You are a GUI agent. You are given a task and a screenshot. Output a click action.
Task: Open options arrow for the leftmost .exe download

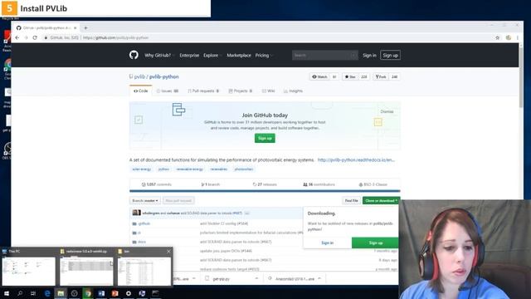(194, 278)
